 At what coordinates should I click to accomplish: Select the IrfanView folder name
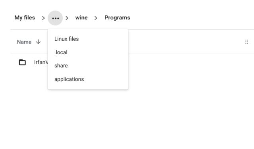[x=41, y=62]
